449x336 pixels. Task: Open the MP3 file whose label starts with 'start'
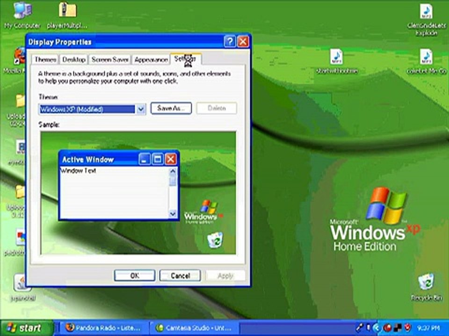336,57
